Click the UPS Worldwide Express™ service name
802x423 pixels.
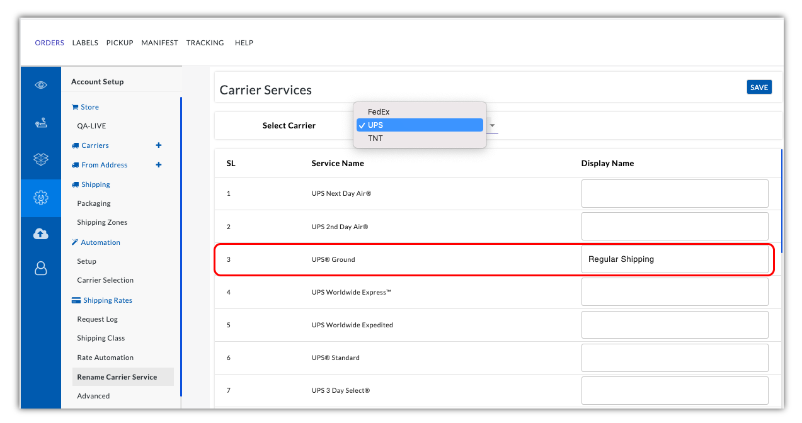(352, 292)
